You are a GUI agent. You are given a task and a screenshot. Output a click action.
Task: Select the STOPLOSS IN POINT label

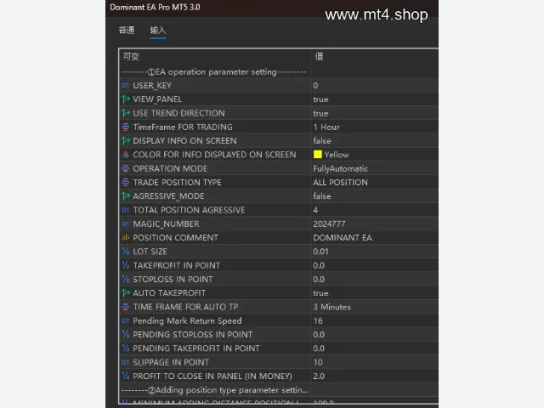coord(173,280)
